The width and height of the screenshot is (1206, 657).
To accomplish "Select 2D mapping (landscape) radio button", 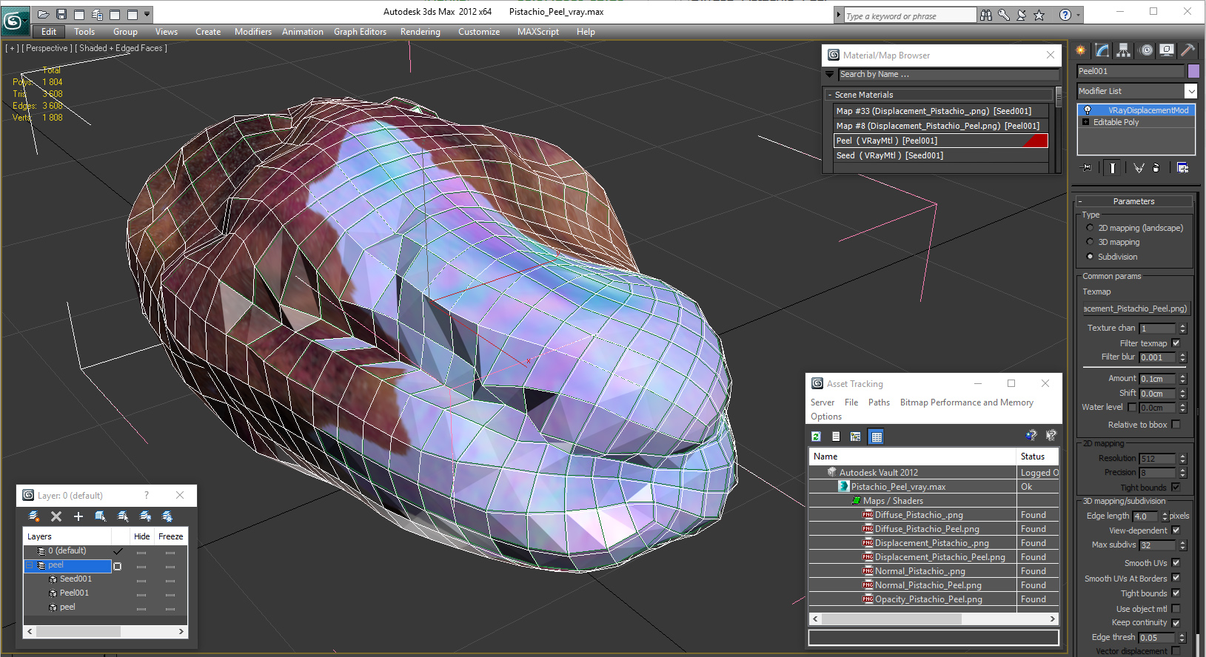I will (1090, 228).
